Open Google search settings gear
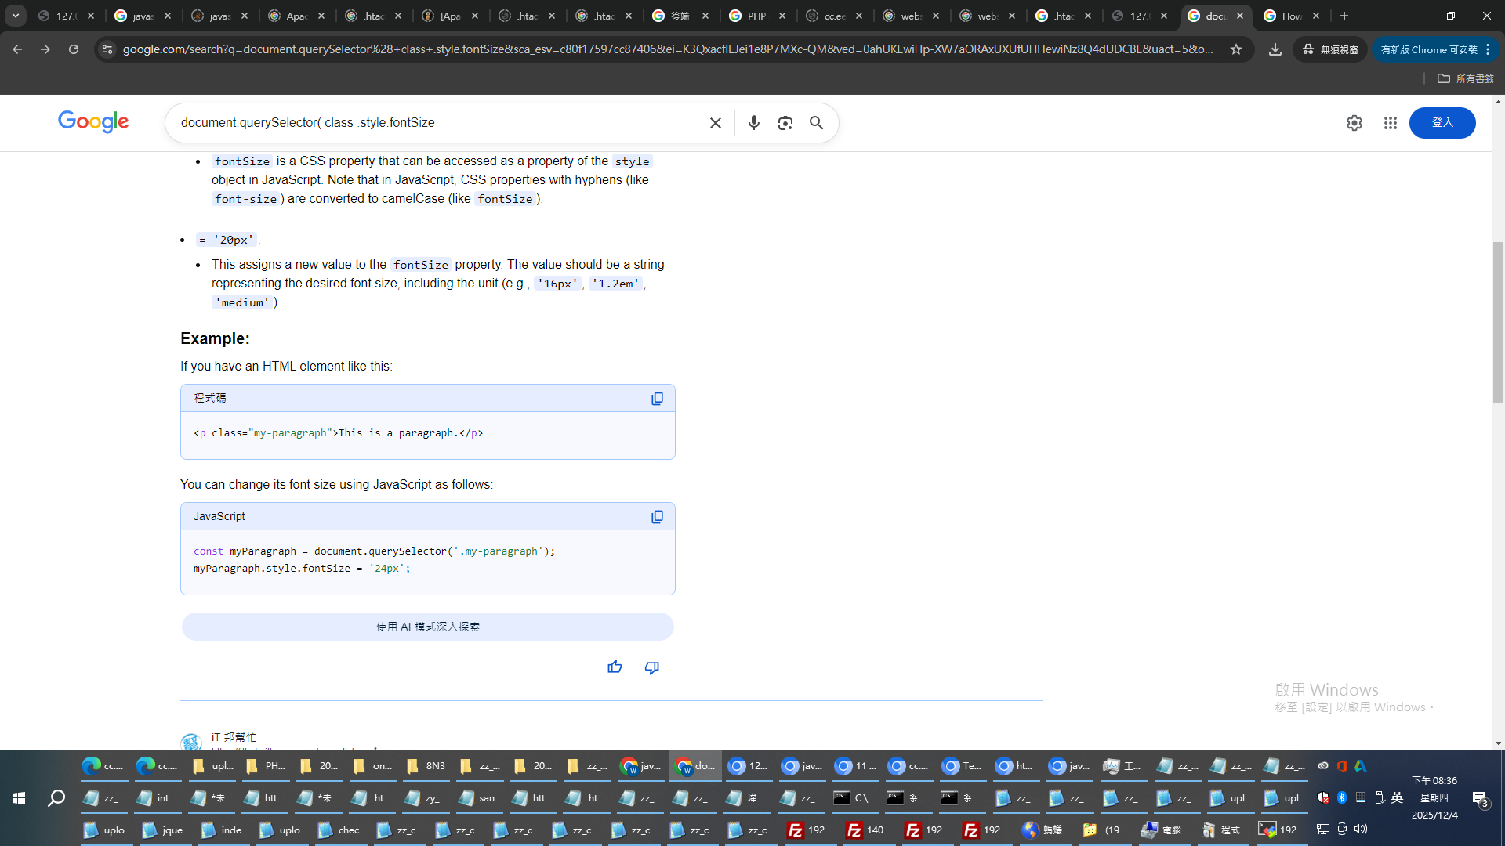The height and width of the screenshot is (846, 1505). coord(1354,123)
